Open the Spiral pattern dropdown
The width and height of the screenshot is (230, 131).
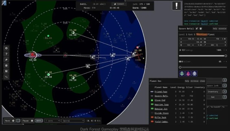tap(73, 121)
